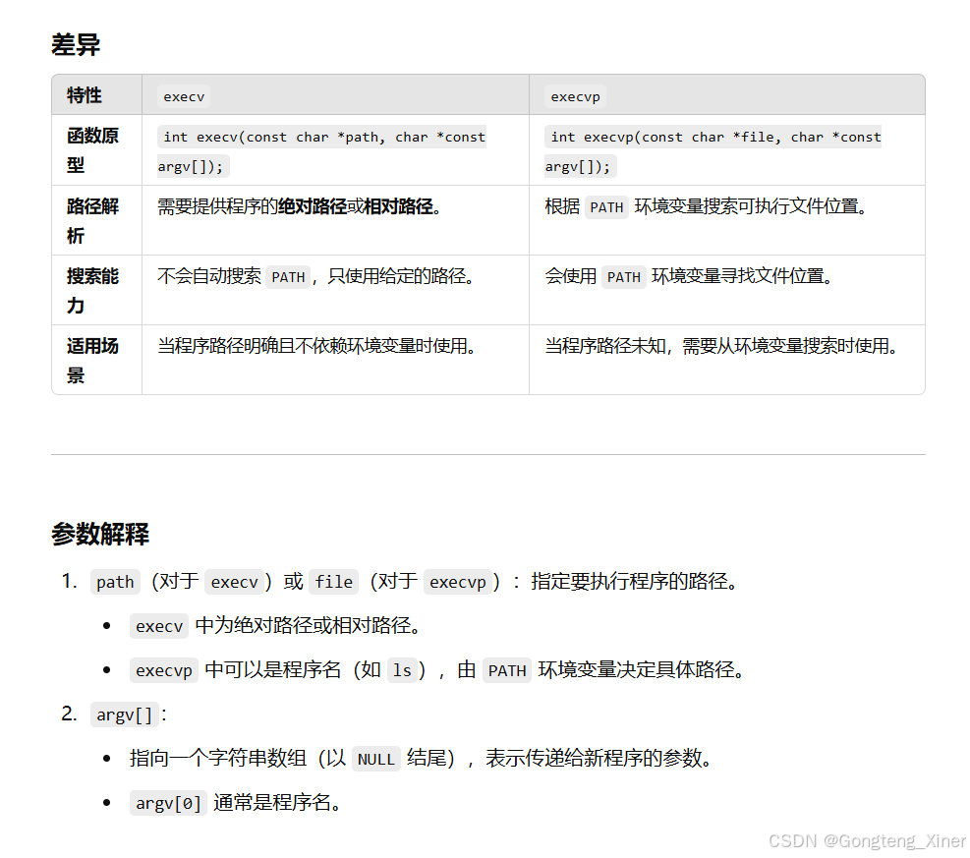Click the prototype "int execvp(const char *file"
The image size is (970, 858).
[665, 137]
